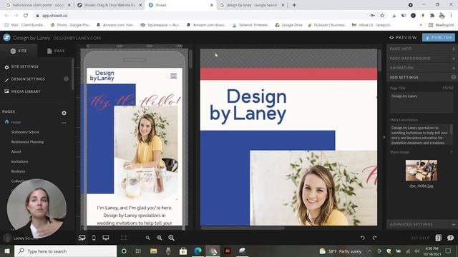Viewport: 458px width, 257px height.
Task: Open Adobe Illustrator from taskbar
Action: [x=228, y=251]
